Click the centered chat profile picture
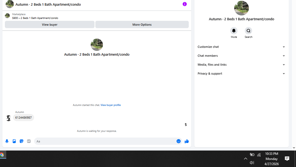296x167 pixels. [97, 45]
